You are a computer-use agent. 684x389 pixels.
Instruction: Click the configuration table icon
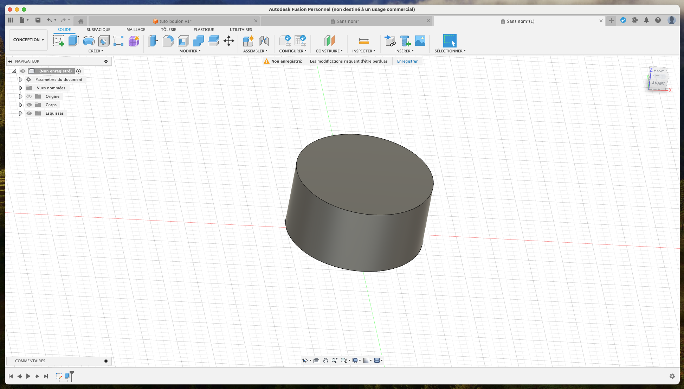[300, 41]
